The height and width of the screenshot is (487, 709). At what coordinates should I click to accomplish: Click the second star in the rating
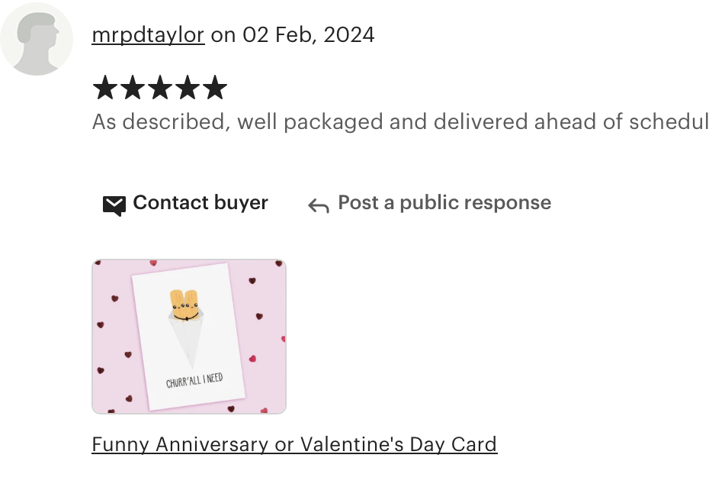pos(133,87)
